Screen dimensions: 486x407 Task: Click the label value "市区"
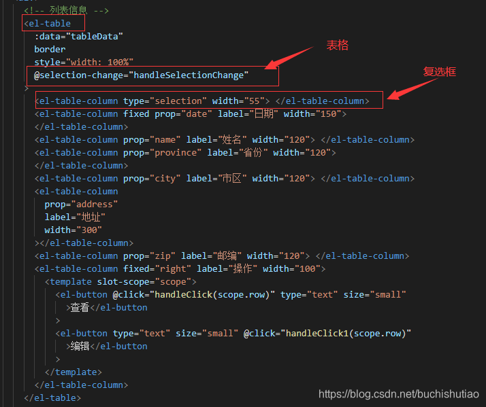pos(232,179)
